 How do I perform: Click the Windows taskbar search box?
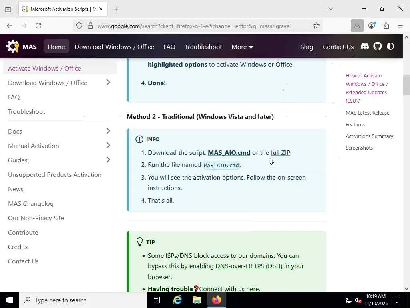point(83,300)
